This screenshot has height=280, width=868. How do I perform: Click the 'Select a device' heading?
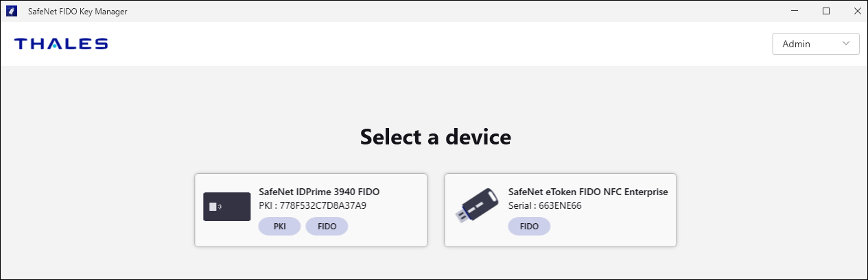[x=435, y=137]
